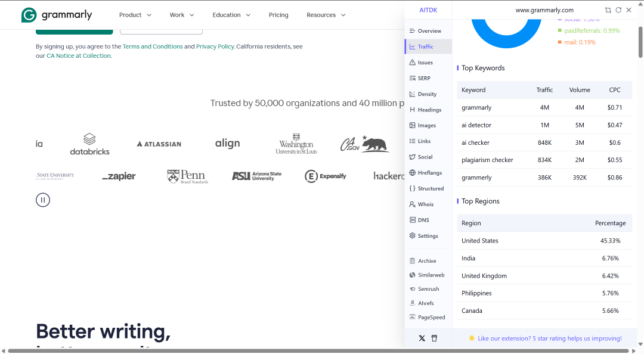Open the Issues tab

coord(428,63)
